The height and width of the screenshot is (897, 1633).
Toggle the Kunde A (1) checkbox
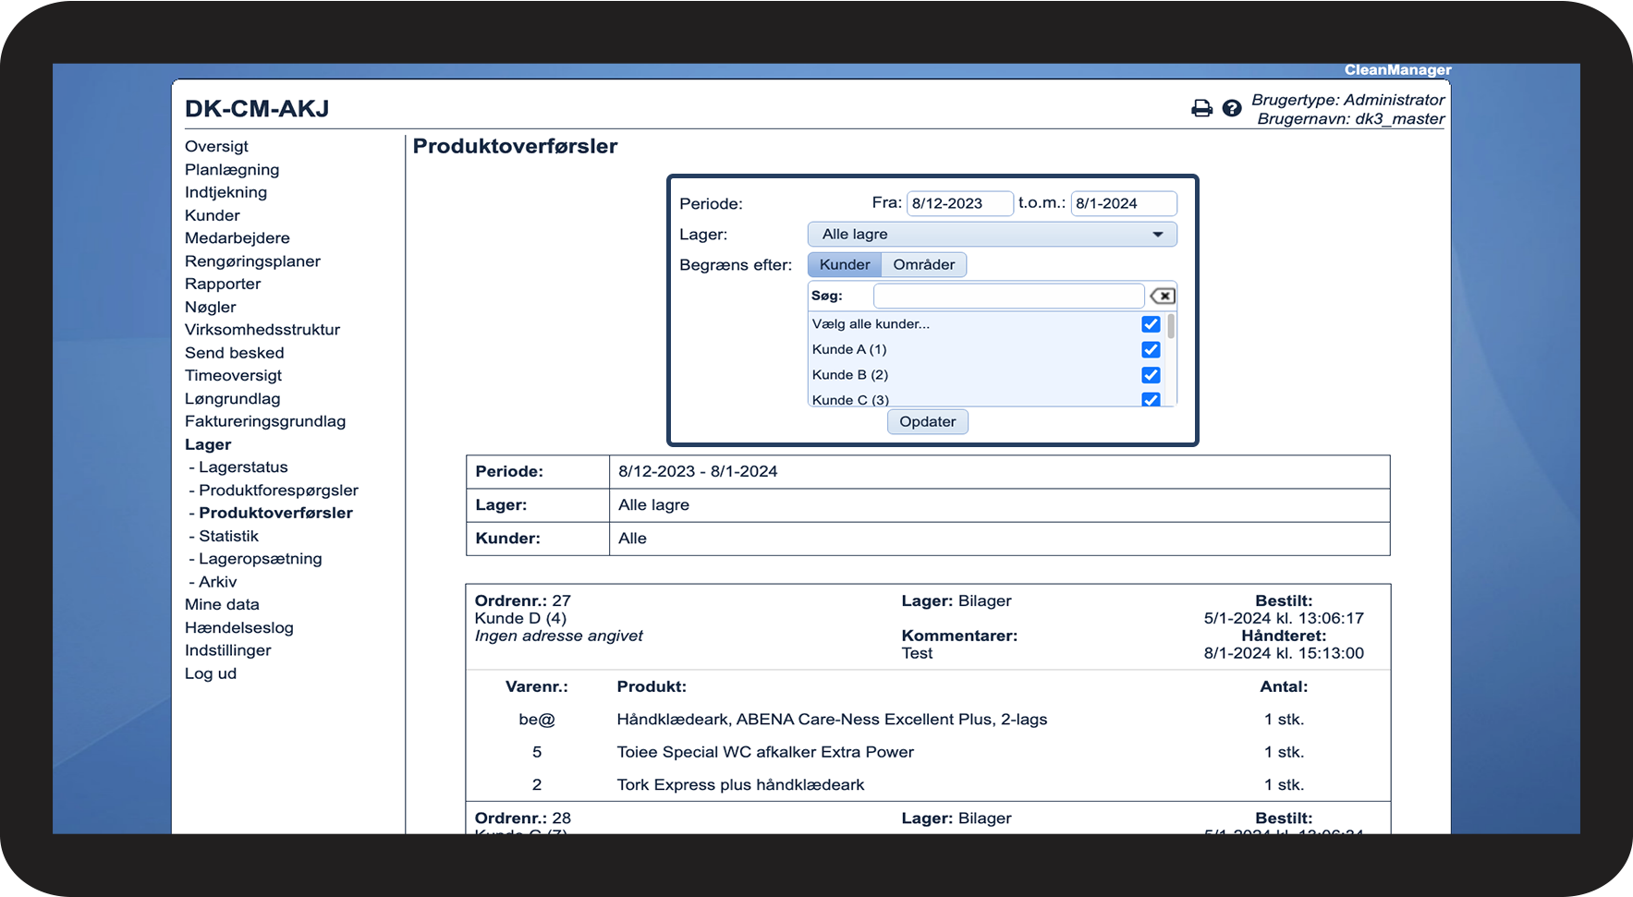click(x=1151, y=350)
